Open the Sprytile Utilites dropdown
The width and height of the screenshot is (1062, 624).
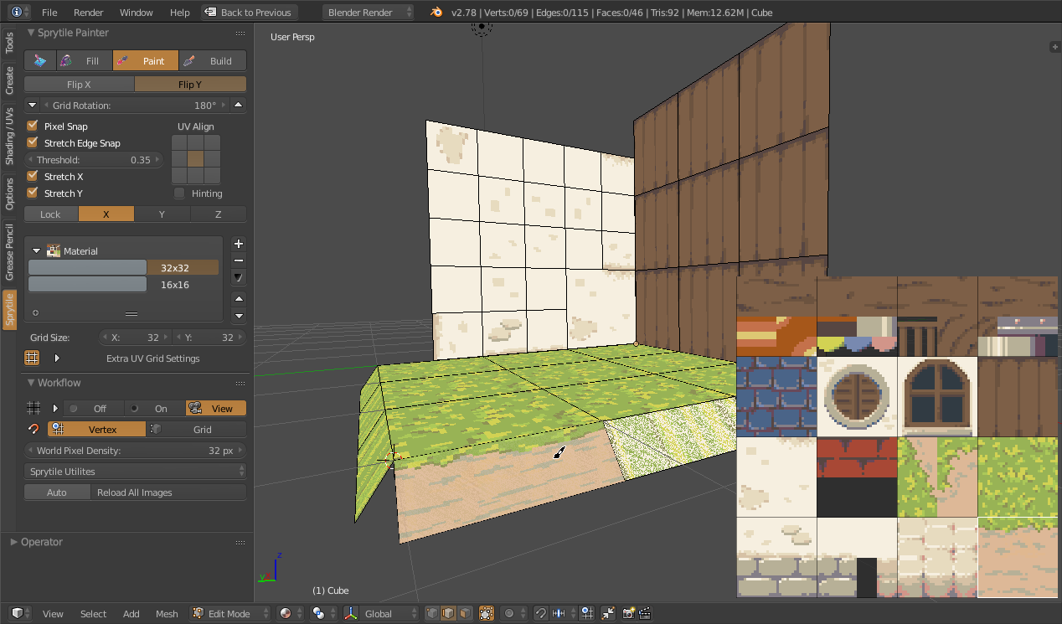pos(136,471)
